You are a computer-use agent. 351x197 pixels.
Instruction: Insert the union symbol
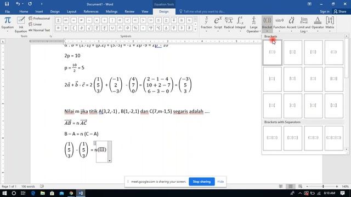[x=112, y=28]
